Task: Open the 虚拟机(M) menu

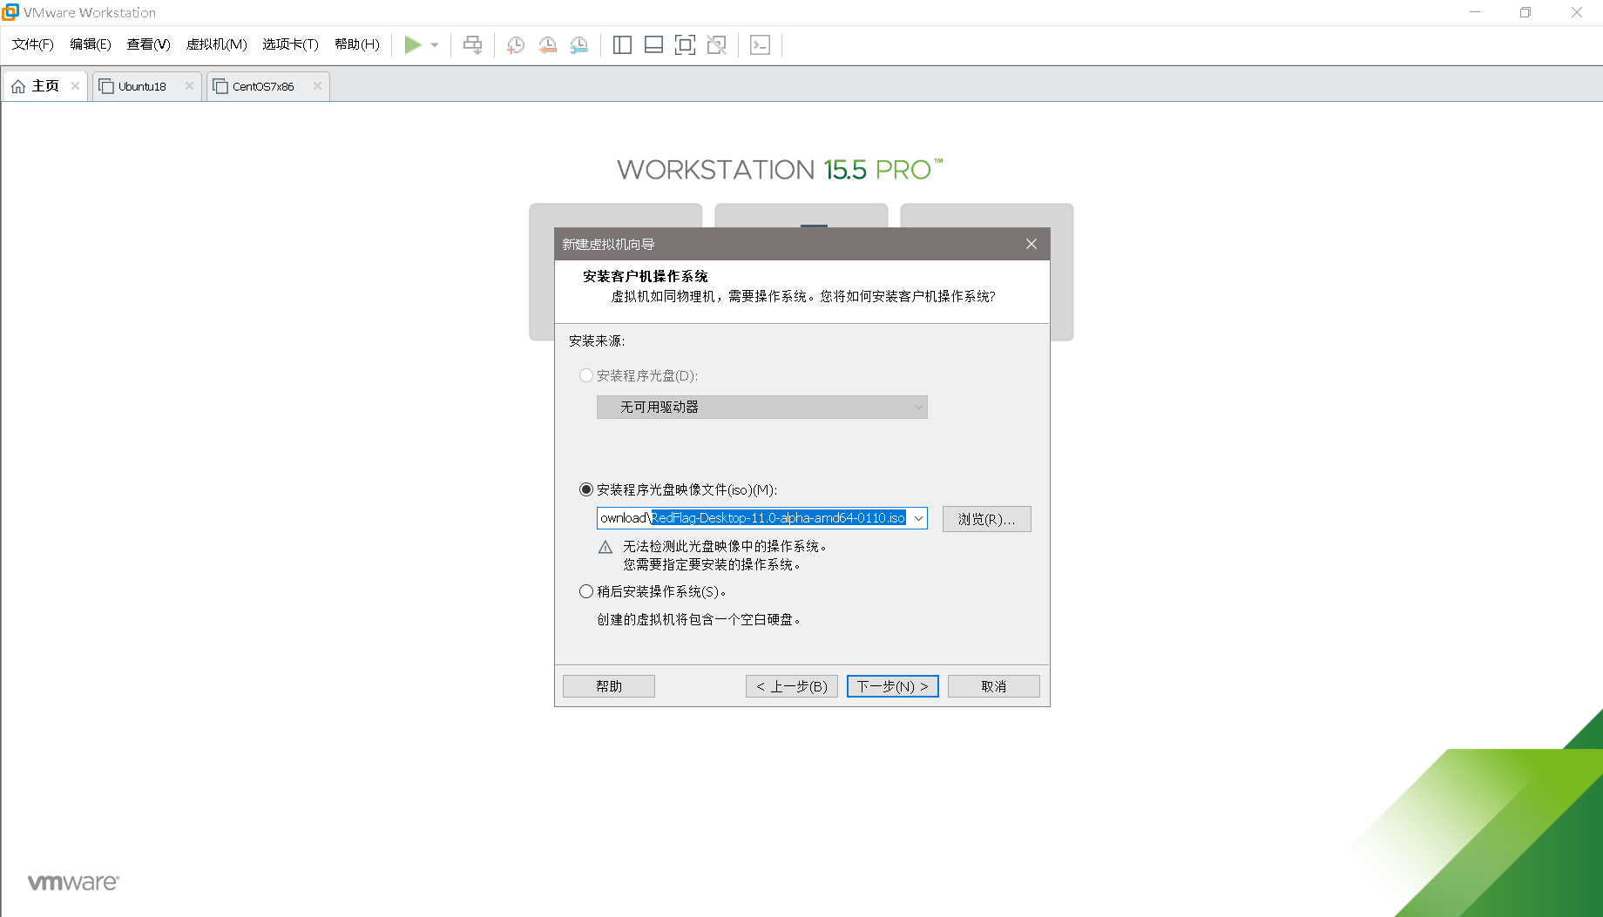Action: pos(217,44)
